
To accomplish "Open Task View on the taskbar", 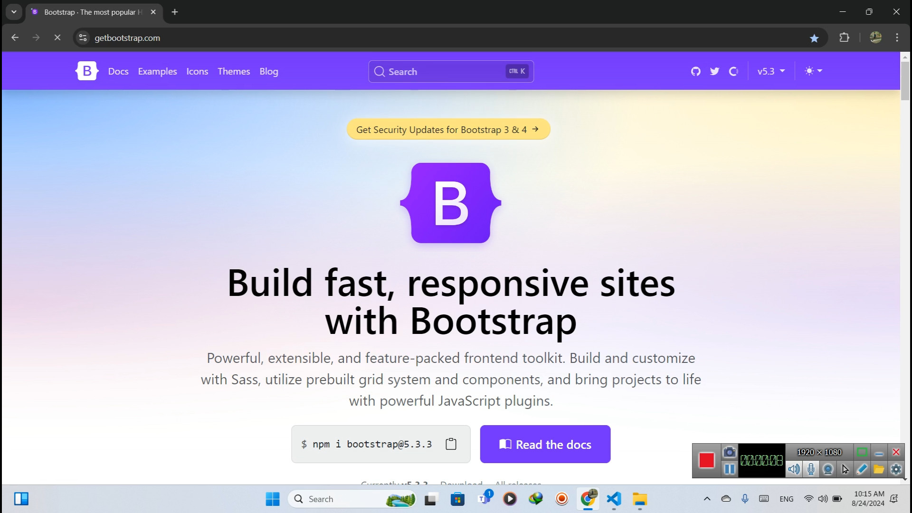I will (431, 499).
